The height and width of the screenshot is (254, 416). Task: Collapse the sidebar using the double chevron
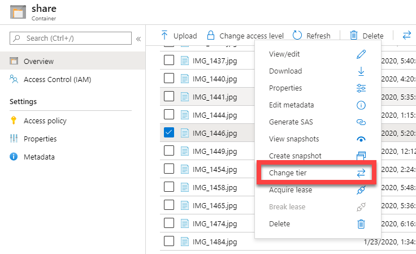click(x=138, y=38)
